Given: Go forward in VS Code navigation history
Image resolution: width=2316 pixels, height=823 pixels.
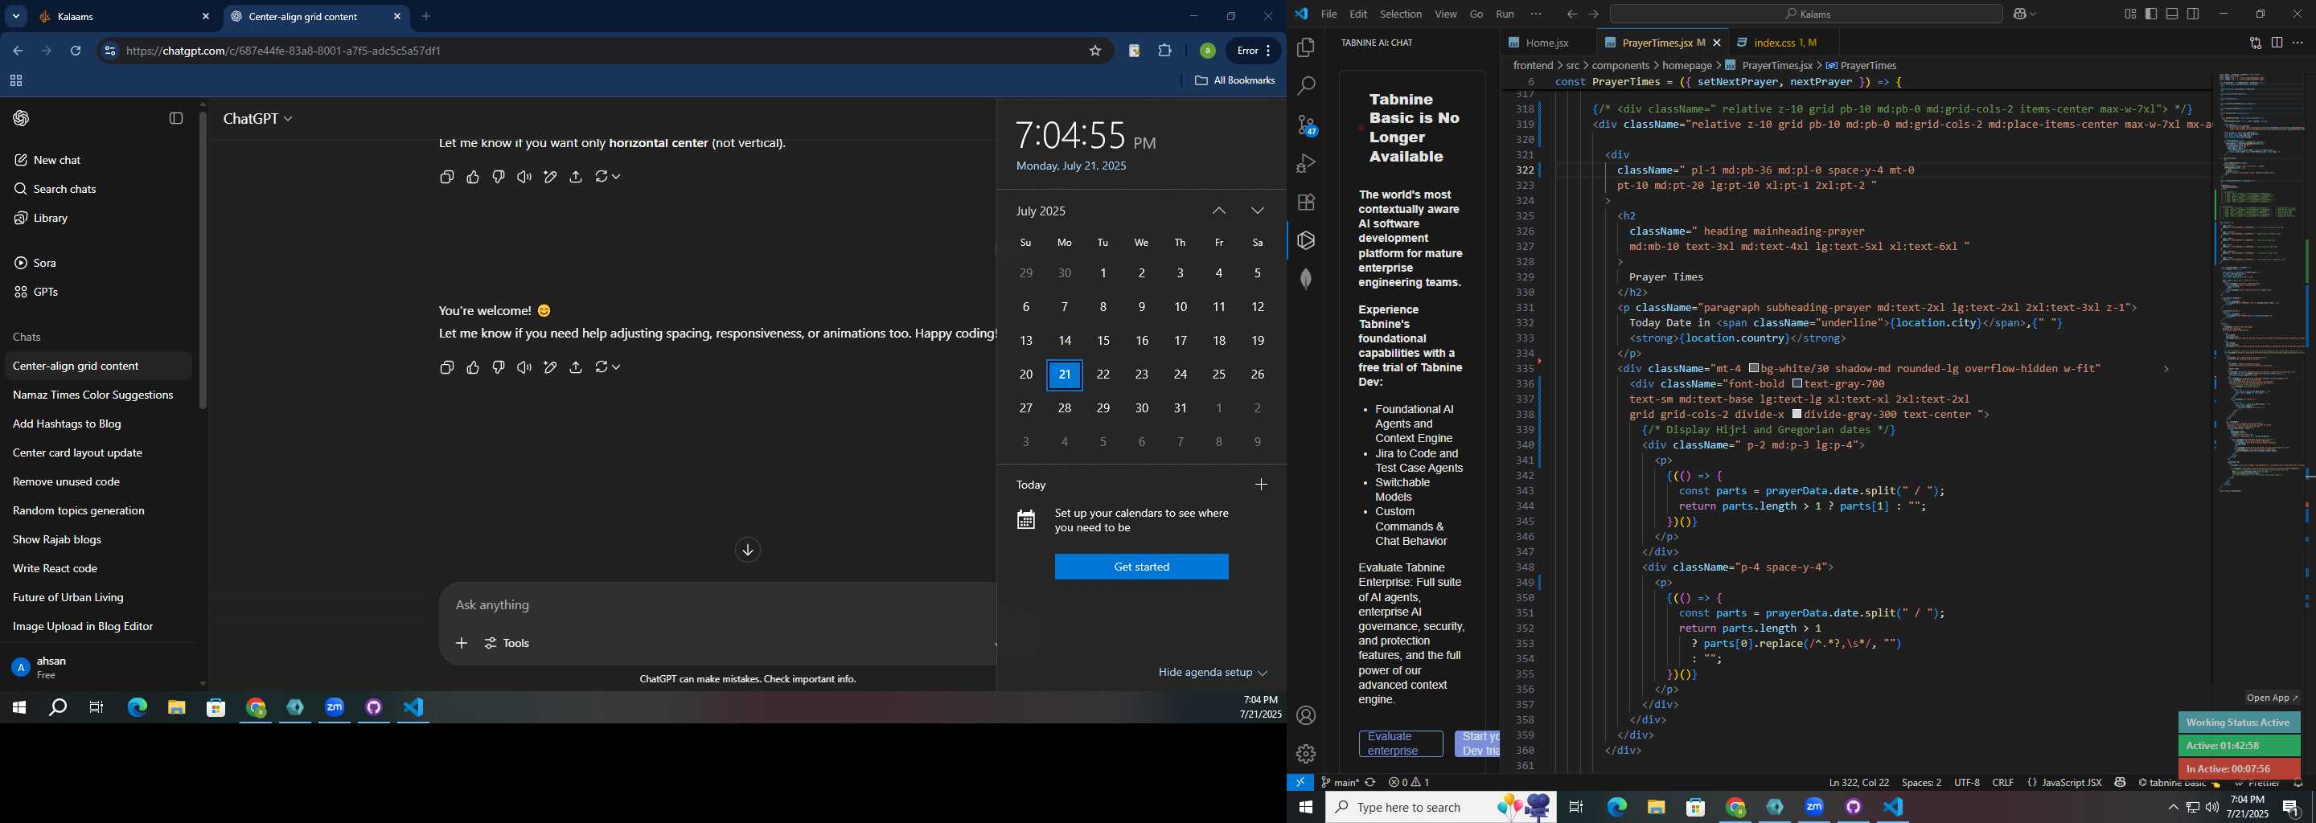Looking at the screenshot, I should [1593, 14].
